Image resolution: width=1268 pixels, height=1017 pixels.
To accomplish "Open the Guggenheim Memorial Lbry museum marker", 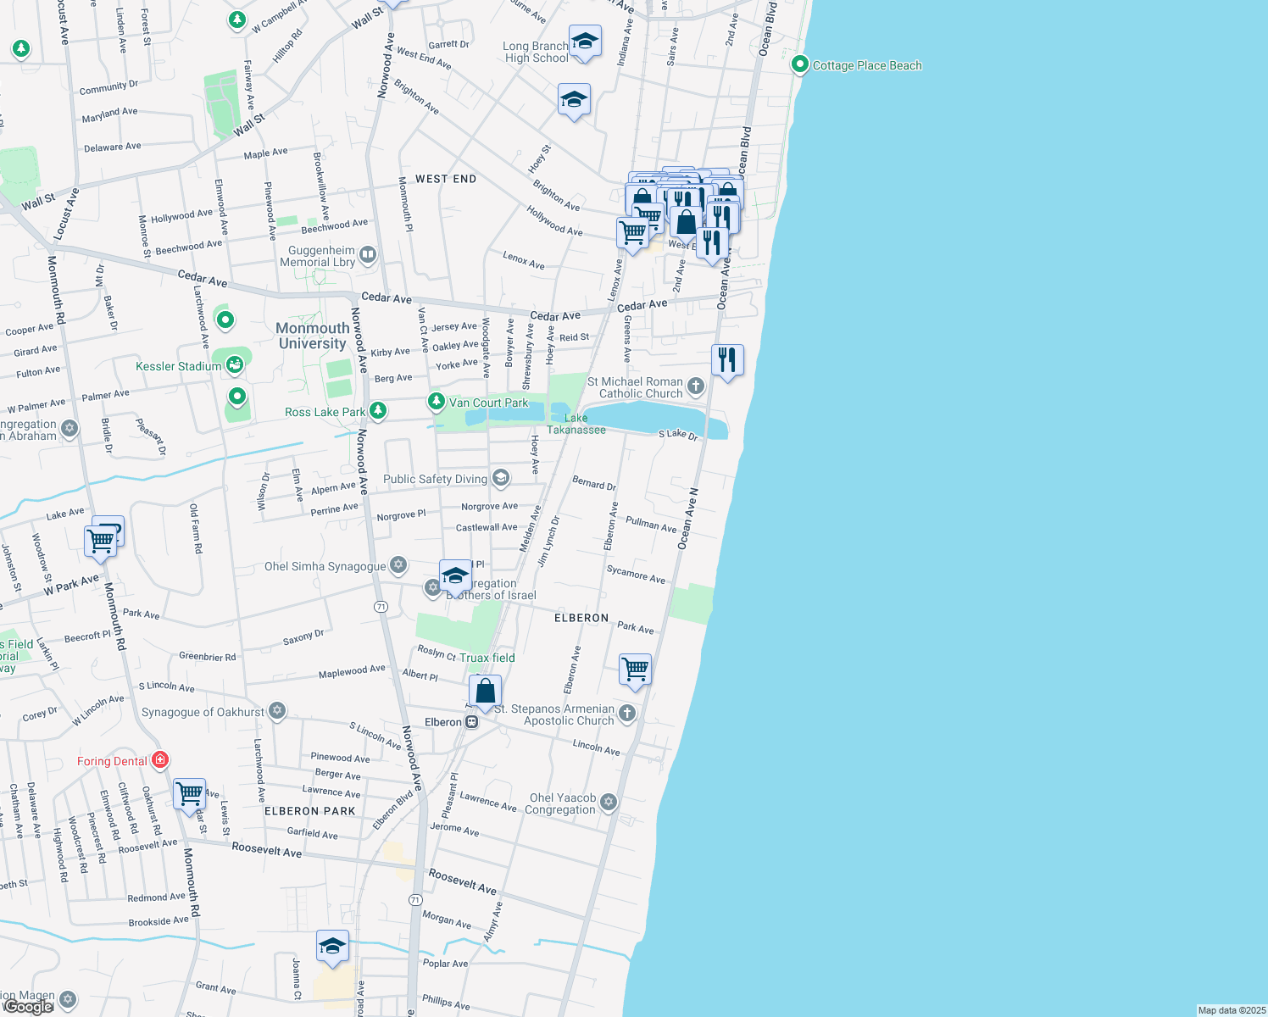I will [x=366, y=255].
